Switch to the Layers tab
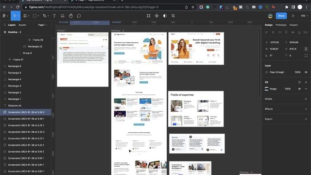Image resolution: width=311 pixels, height=175 pixels. coord(12,25)
